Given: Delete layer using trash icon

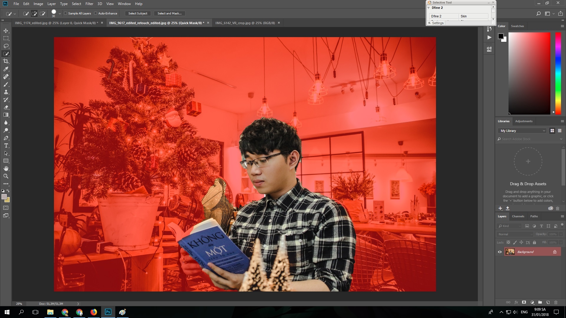Looking at the screenshot, I should click(x=556, y=302).
